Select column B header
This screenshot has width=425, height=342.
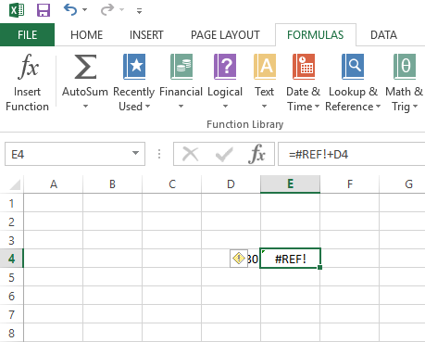(112, 184)
